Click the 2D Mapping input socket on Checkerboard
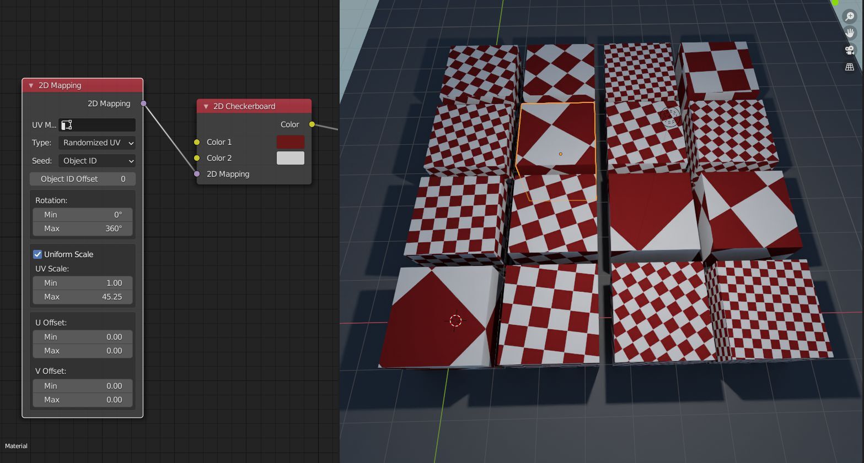Screen dimensions: 864x463 [x=197, y=174]
